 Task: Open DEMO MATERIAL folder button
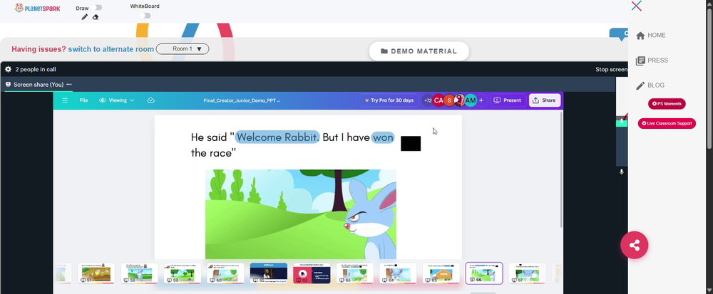(419, 51)
